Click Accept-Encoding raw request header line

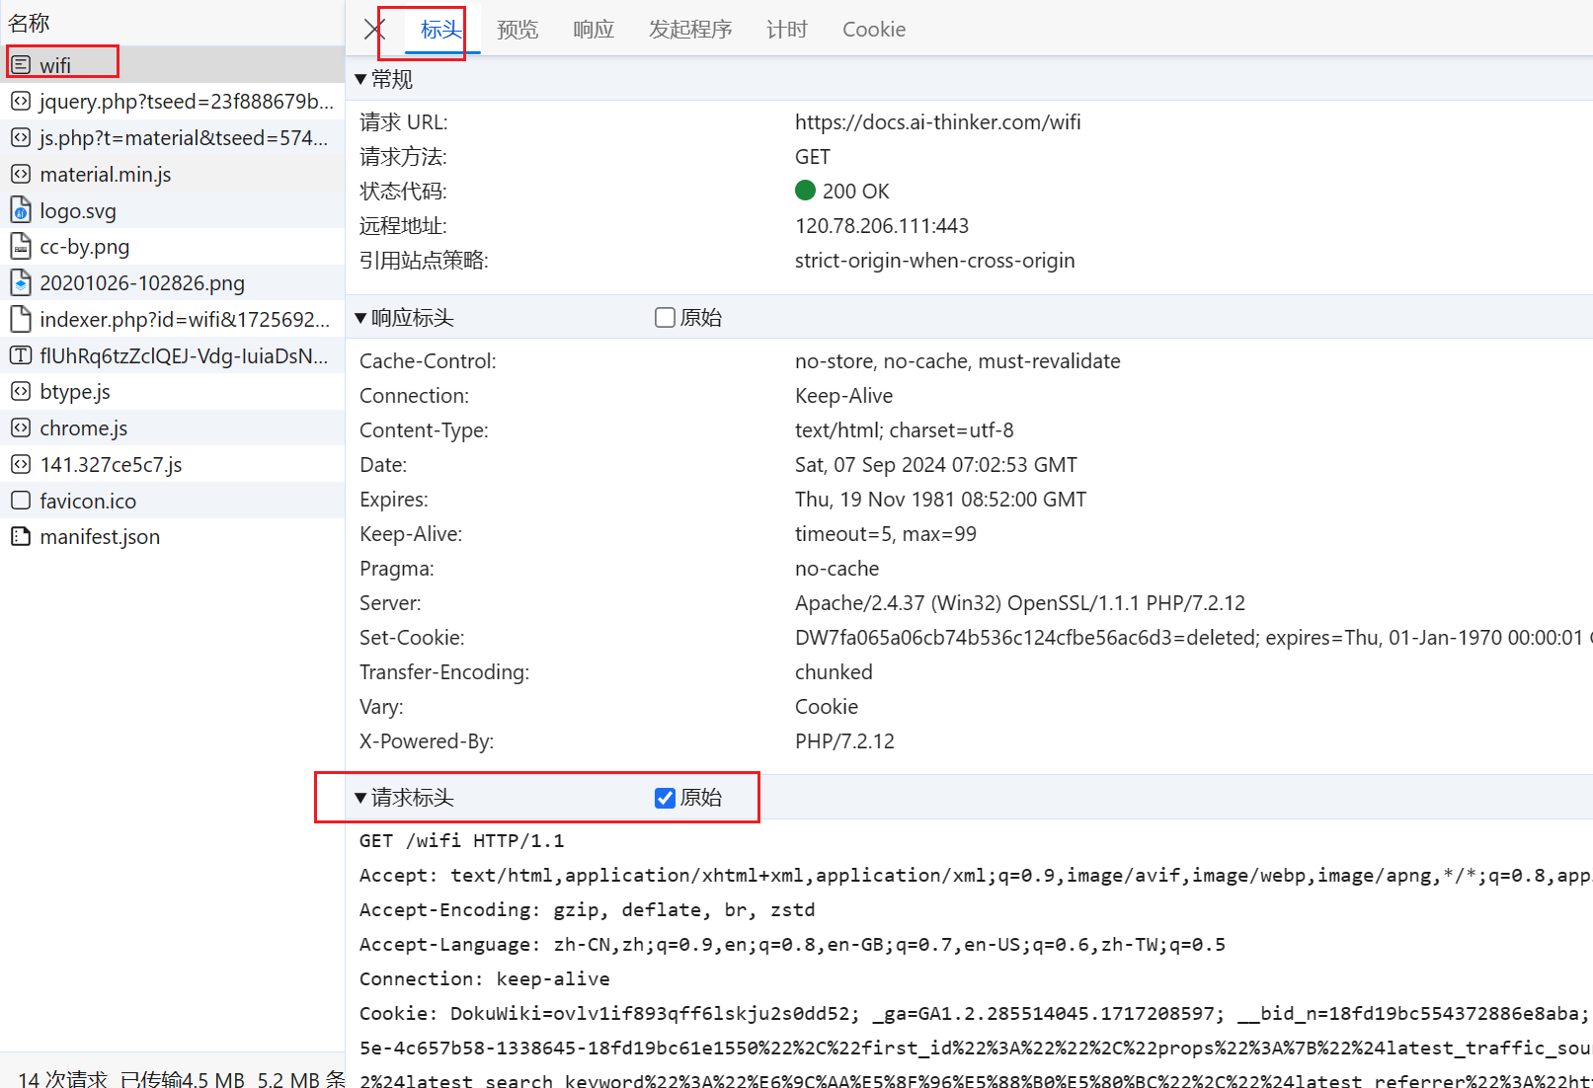[587, 909]
